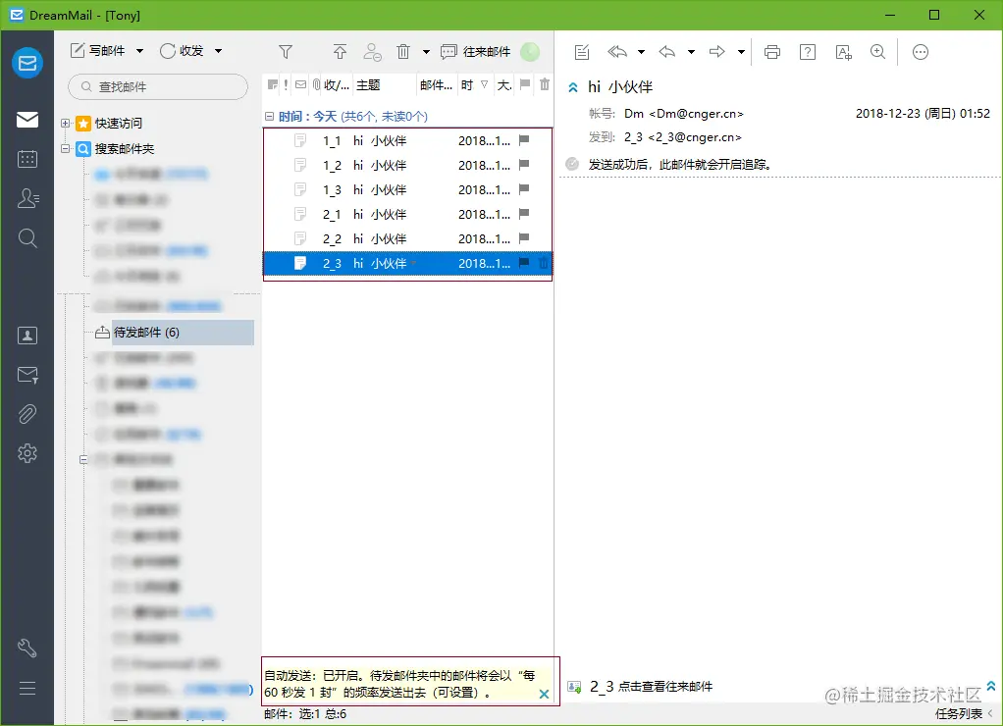The width and height of the screenshot is (1003, 726).
Task: Open the wrench tools sidebar icon
Action: tap(26, 648)
